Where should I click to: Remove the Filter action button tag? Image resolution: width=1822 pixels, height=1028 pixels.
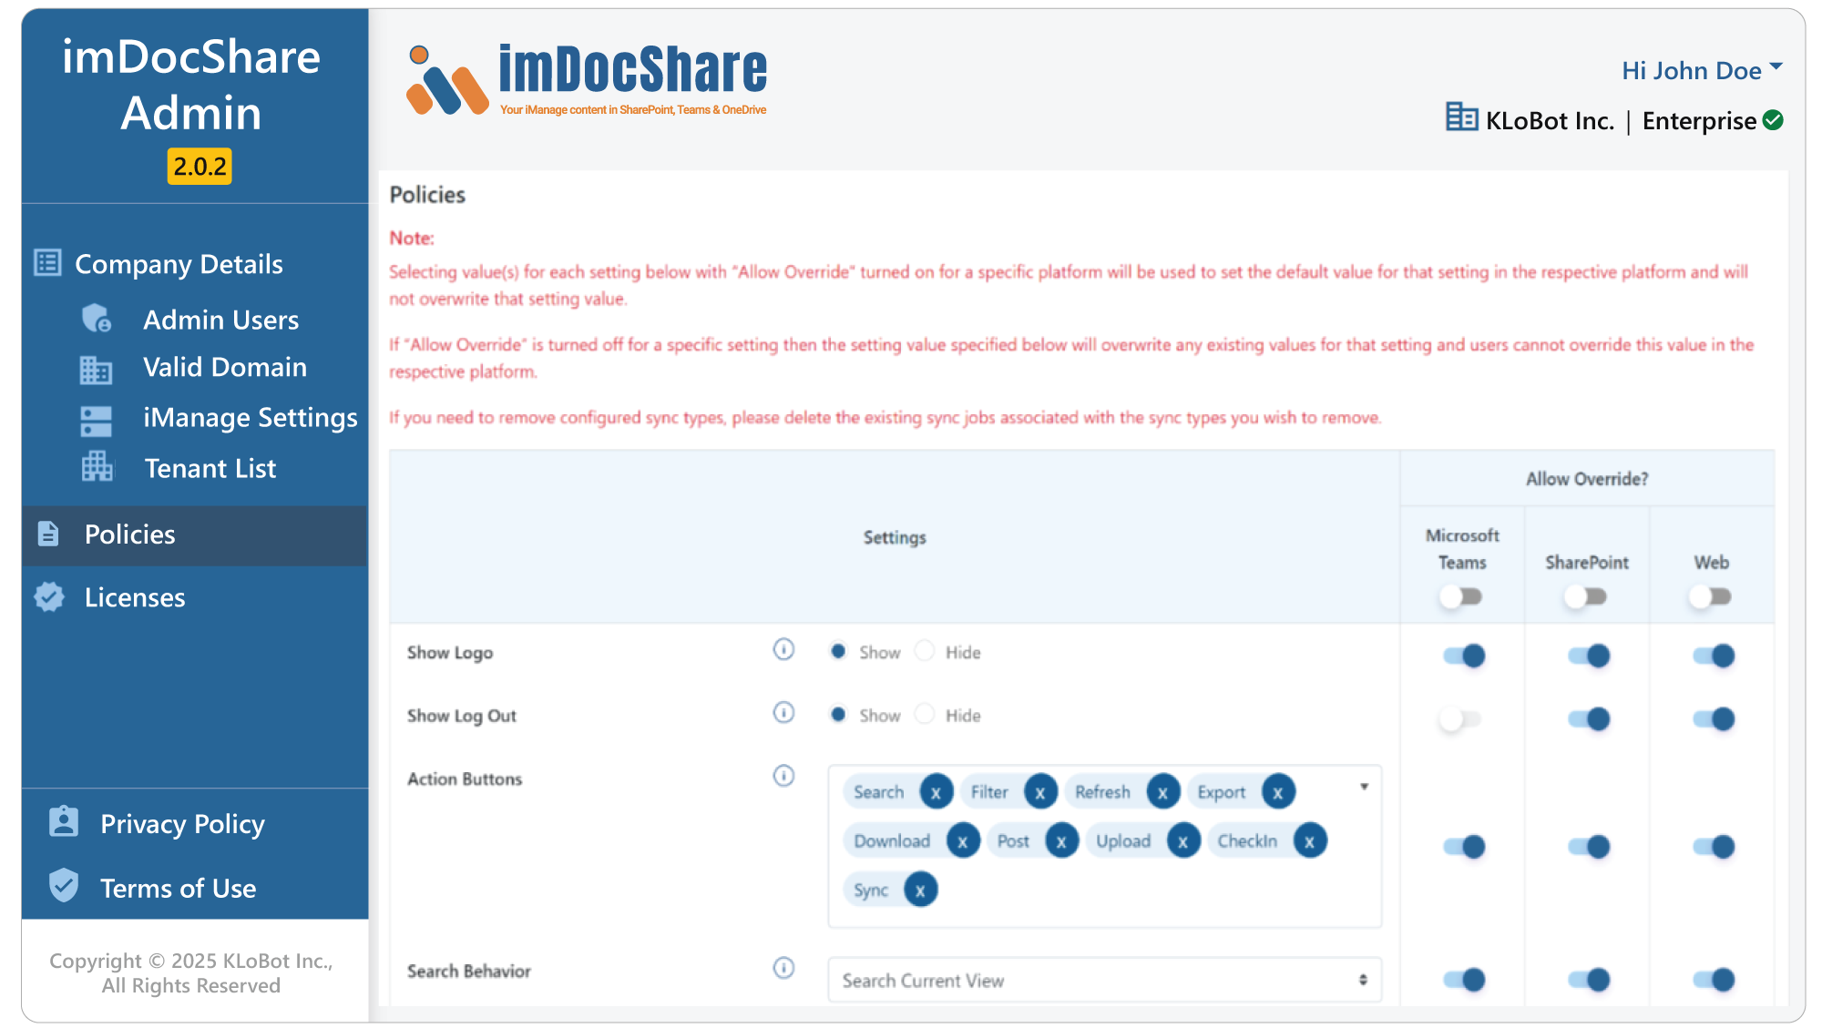(x=1040, y=792)
